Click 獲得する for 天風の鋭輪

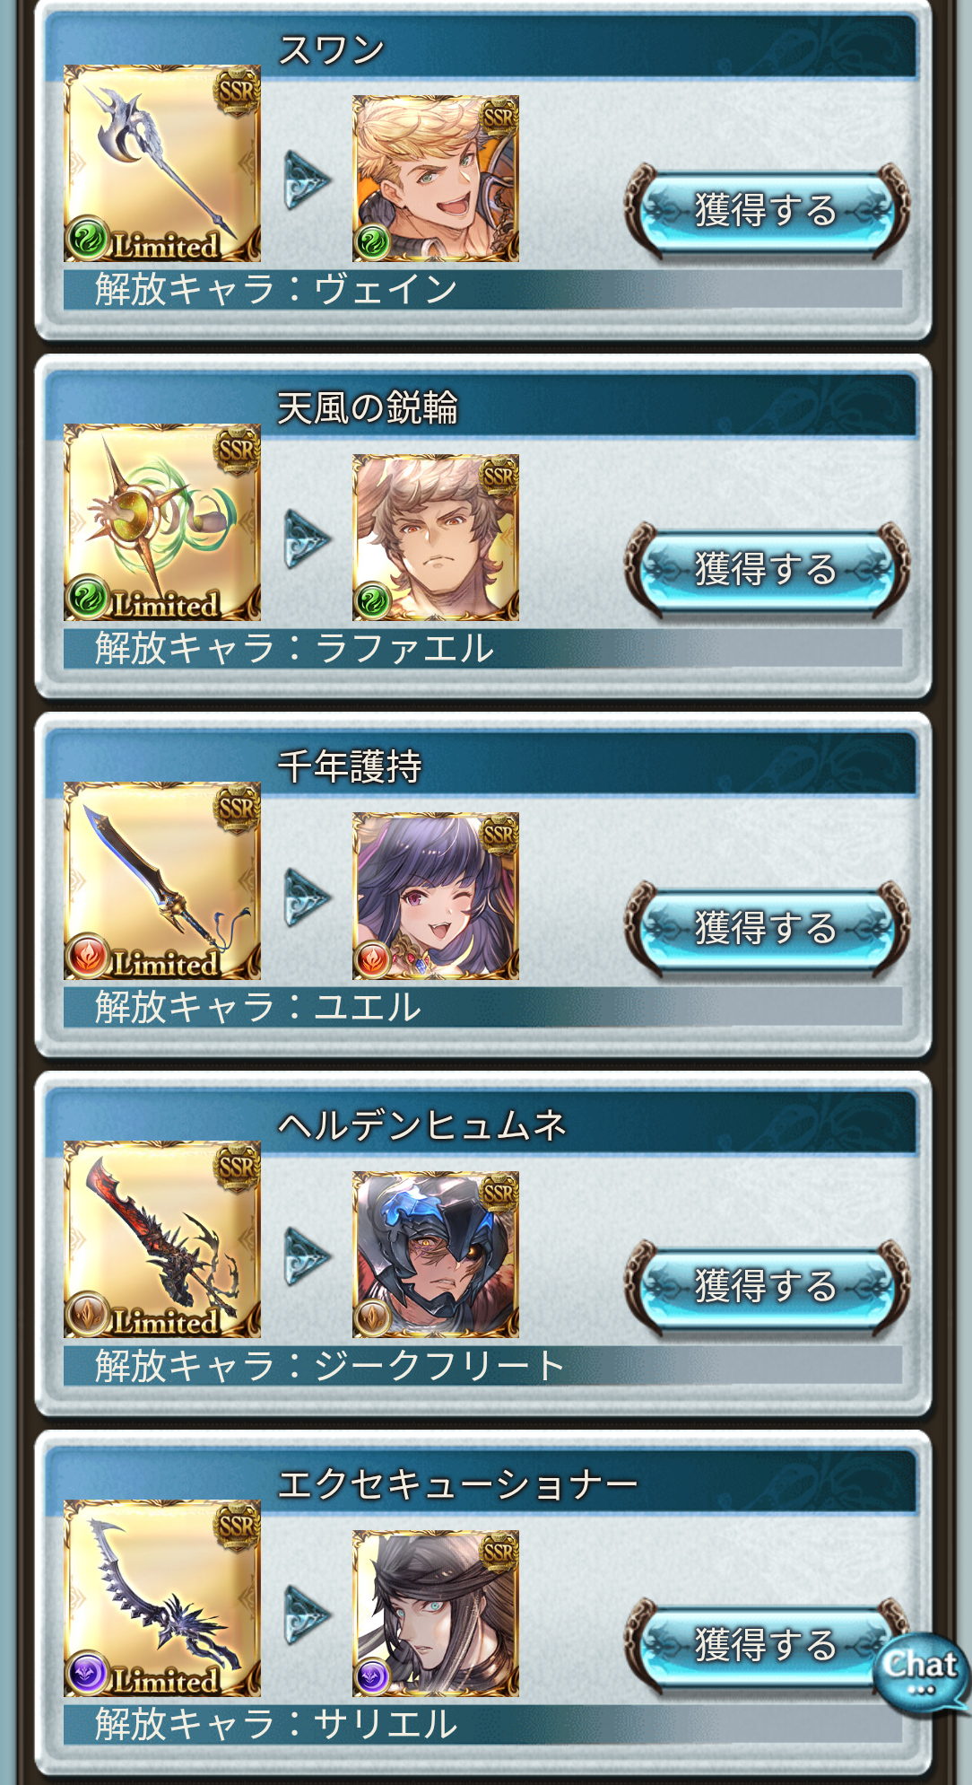768,570
